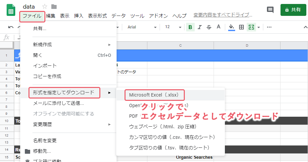Download as ウェブページ (.html, zip 圧縮)

171,127
